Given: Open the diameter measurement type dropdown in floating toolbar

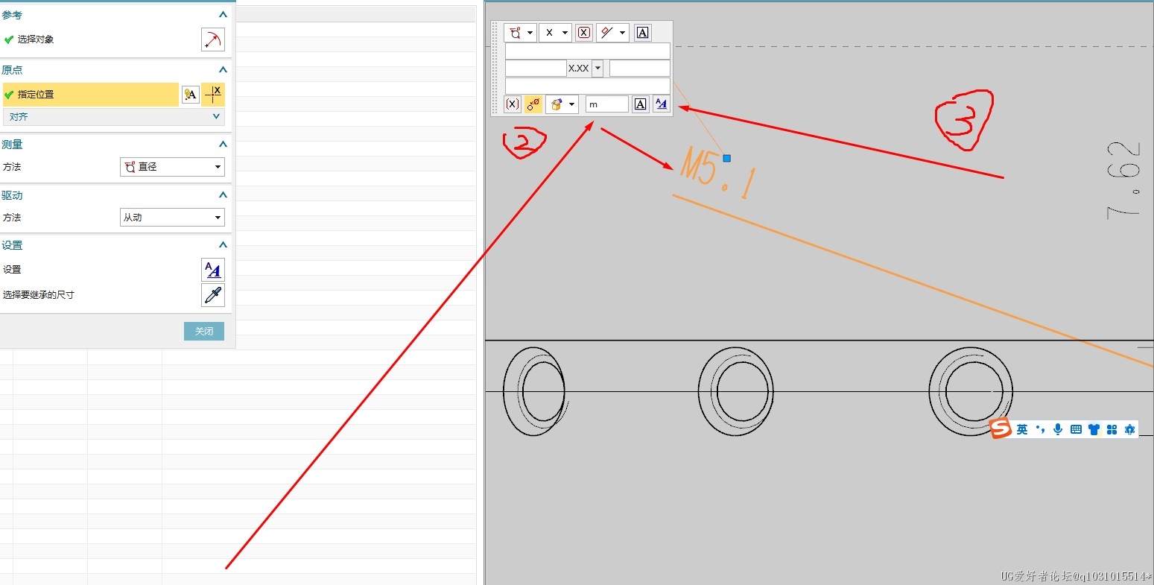Looking at the screenshot, I should (x=520, y=33).
